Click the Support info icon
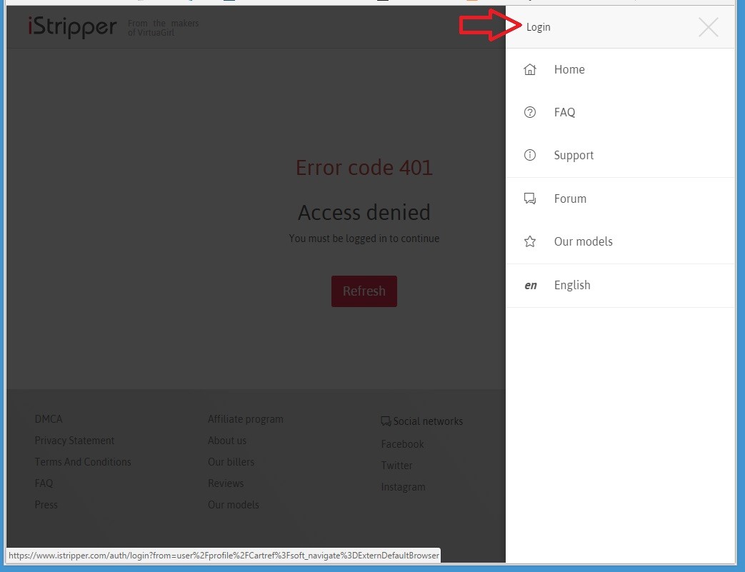Image resolution: width=745 pixels, height=572 pixels. click(x=530, y=155)
